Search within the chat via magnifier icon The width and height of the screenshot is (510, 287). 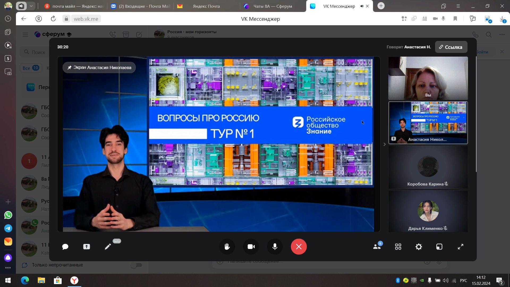pyautogui.click(x=489, y=35)
